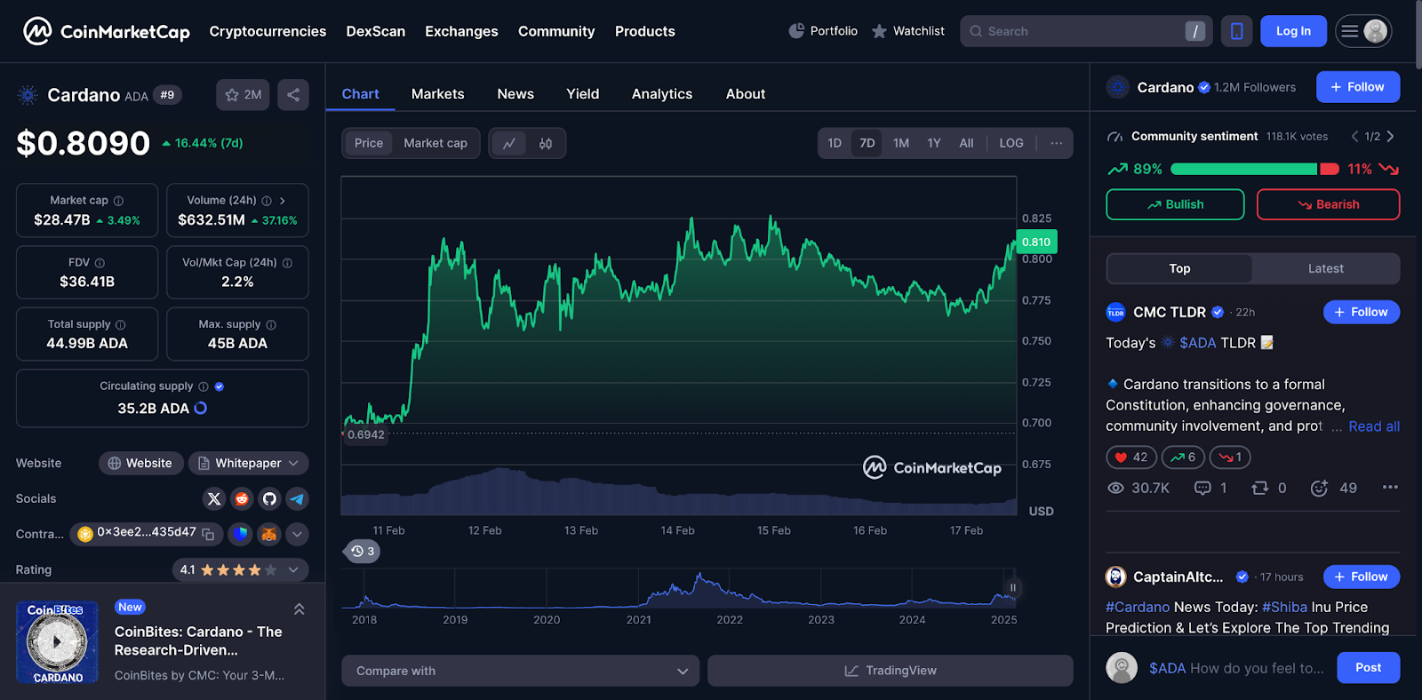Open Cardano Reddit social link

[x=242, y=499]
